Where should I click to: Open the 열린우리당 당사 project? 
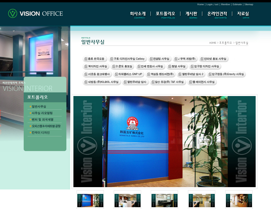tap(135, 82)
